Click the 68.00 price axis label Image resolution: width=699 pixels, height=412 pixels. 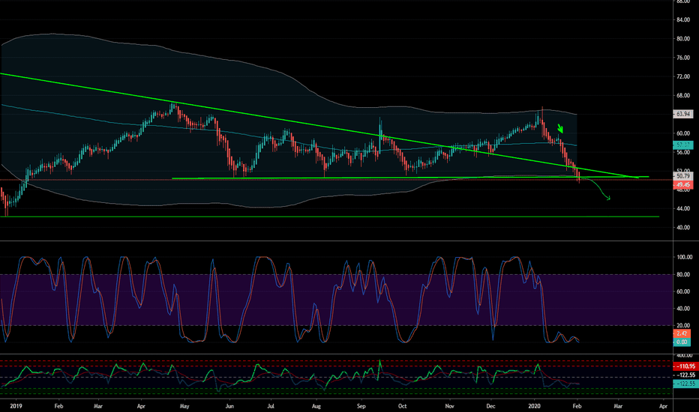[x=683, y=95]
